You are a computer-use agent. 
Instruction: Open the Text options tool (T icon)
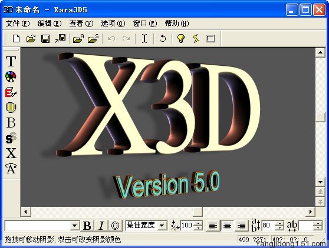pyautogui.click(x=11, y=61)
